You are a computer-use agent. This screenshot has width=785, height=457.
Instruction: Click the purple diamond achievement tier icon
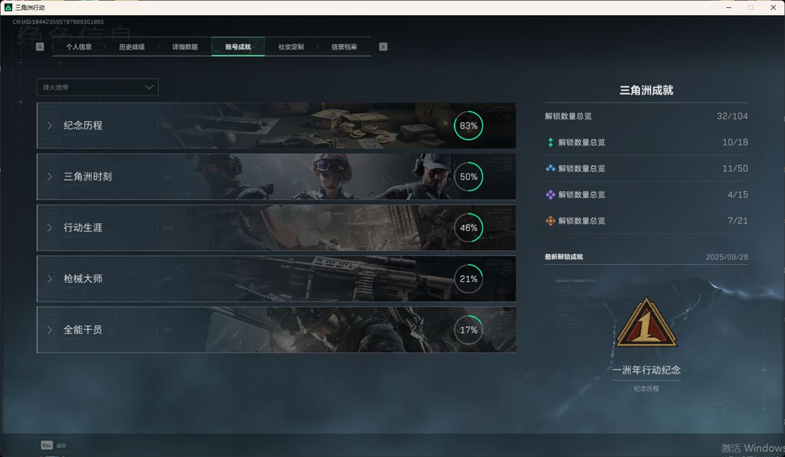click(550, 195)
